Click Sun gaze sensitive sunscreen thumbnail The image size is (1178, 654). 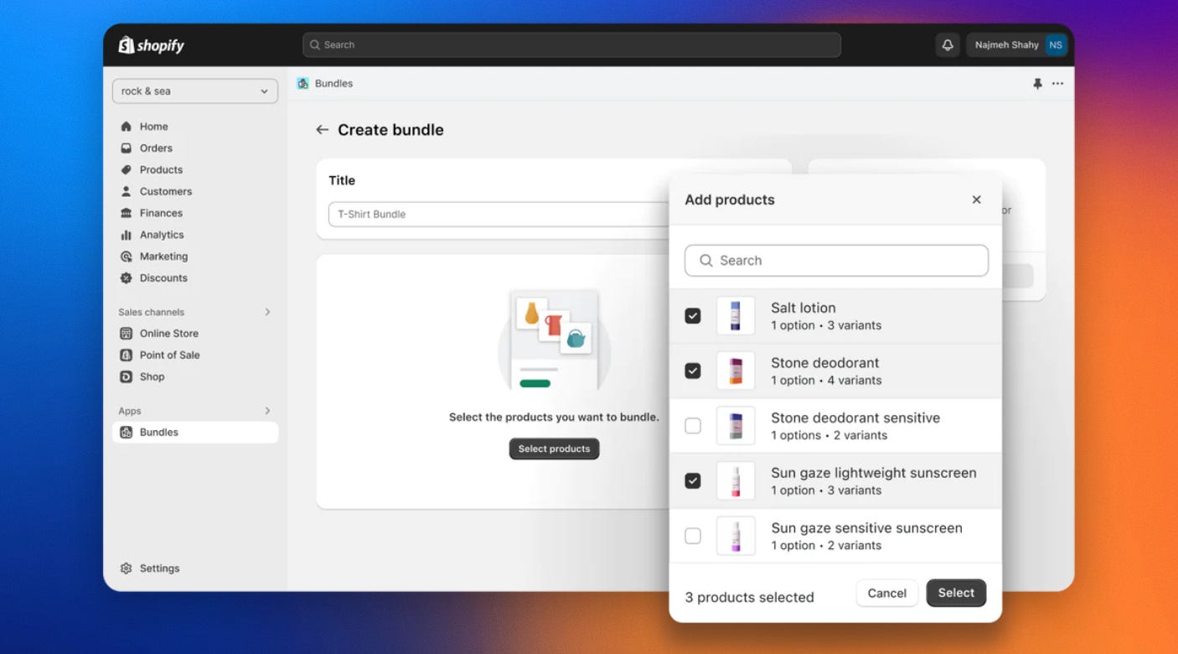click(x=736, y=536)
